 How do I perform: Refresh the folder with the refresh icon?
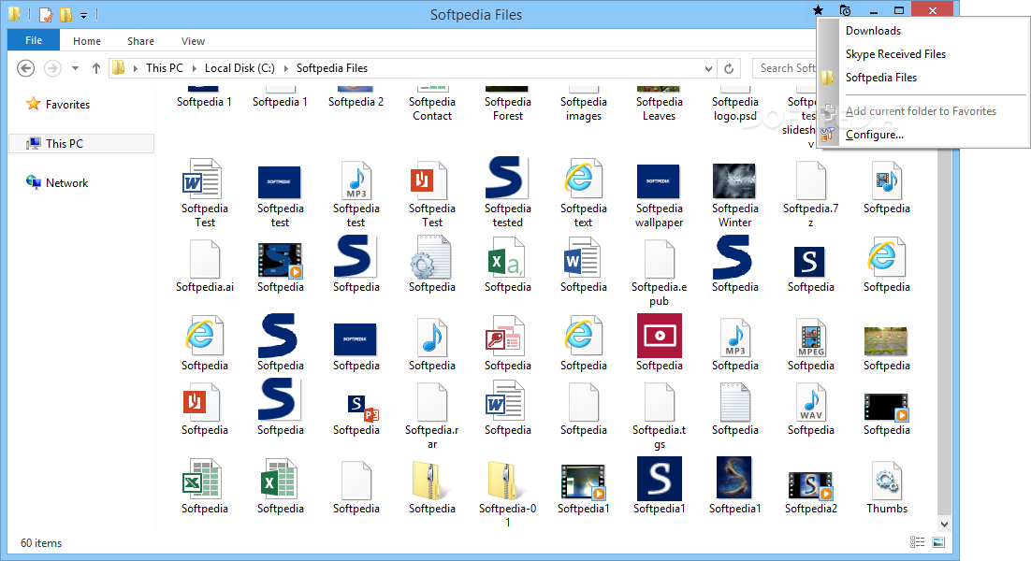pyautogui.click(x=729, y=68)
